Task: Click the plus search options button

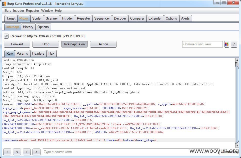Action: pyautogui.click(x=27, y=152)
